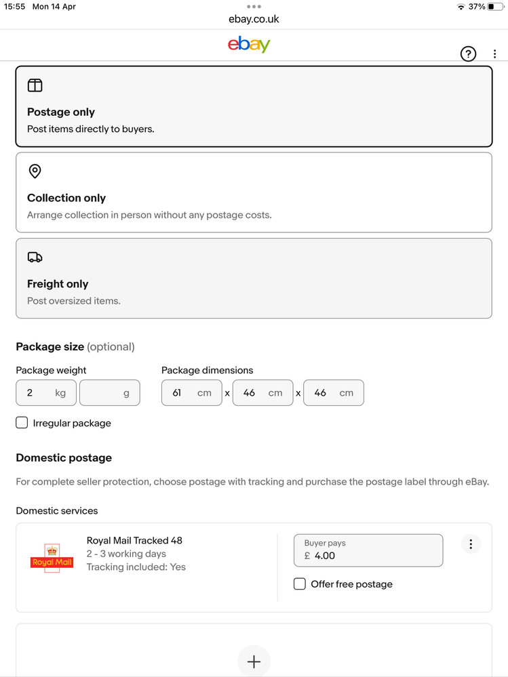Tap the three dots above address bar

254,6
